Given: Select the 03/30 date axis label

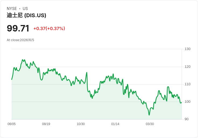Looking at the screenshot, I should (150, 124).
